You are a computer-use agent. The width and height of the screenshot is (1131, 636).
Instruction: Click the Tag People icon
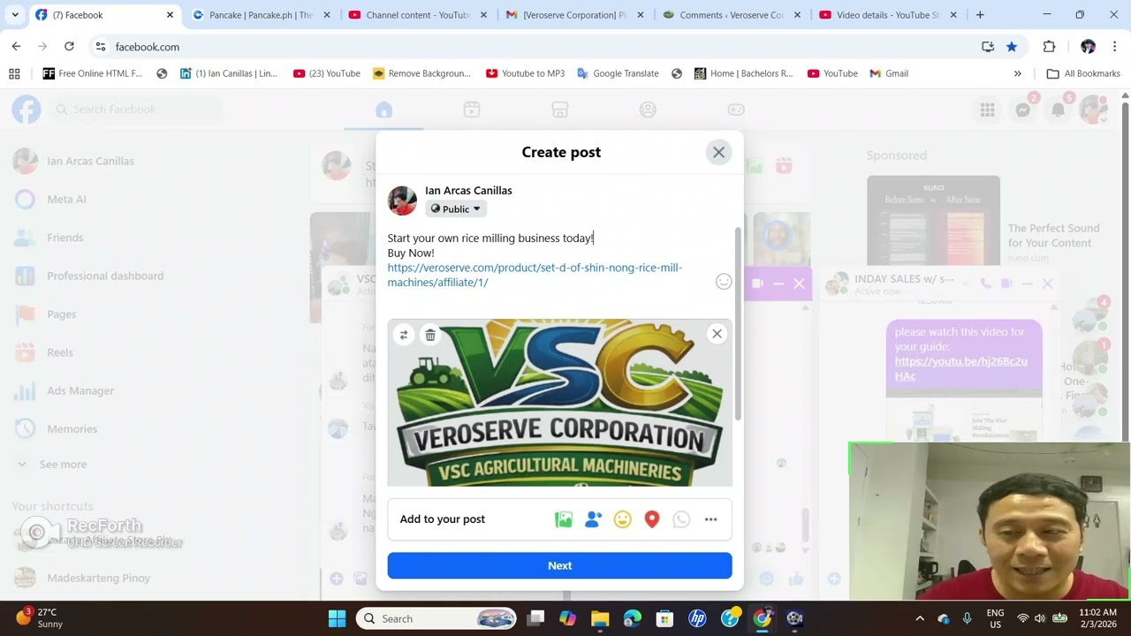[593, 519]
